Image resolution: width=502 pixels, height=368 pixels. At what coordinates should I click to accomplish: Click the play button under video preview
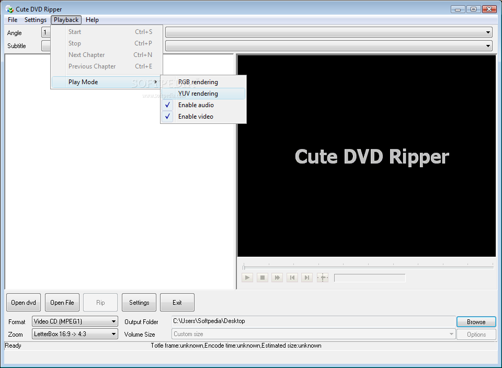click(247, 278)
